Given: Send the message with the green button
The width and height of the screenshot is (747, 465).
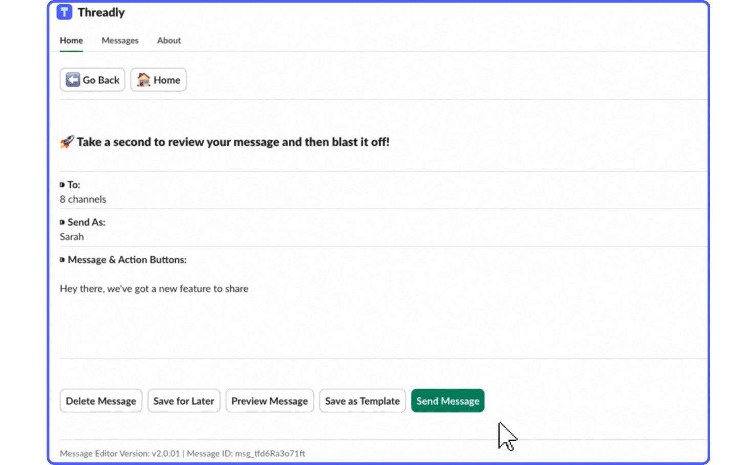Looking at the screenshot, I should tap(448, 401).
